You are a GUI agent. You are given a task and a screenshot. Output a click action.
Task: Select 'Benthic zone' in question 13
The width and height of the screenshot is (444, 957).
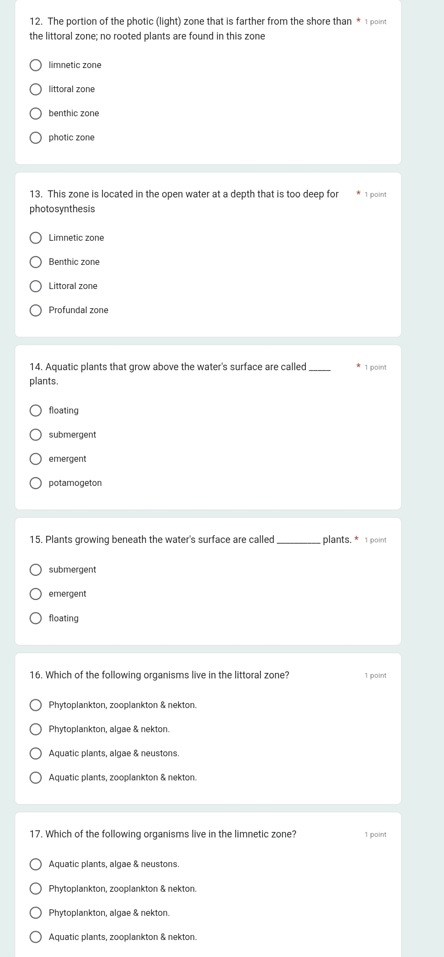(36, 263)
